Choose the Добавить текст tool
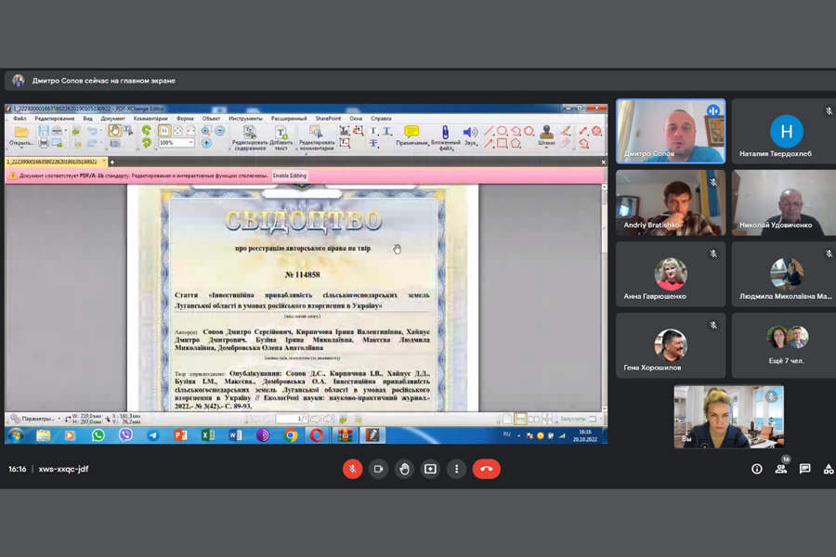The width and height of the screenshot is (836, 557). pos(281,137)
